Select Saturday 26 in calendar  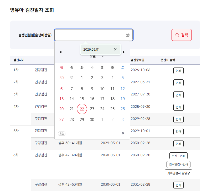pyautogui.click(x=122, y=109)
